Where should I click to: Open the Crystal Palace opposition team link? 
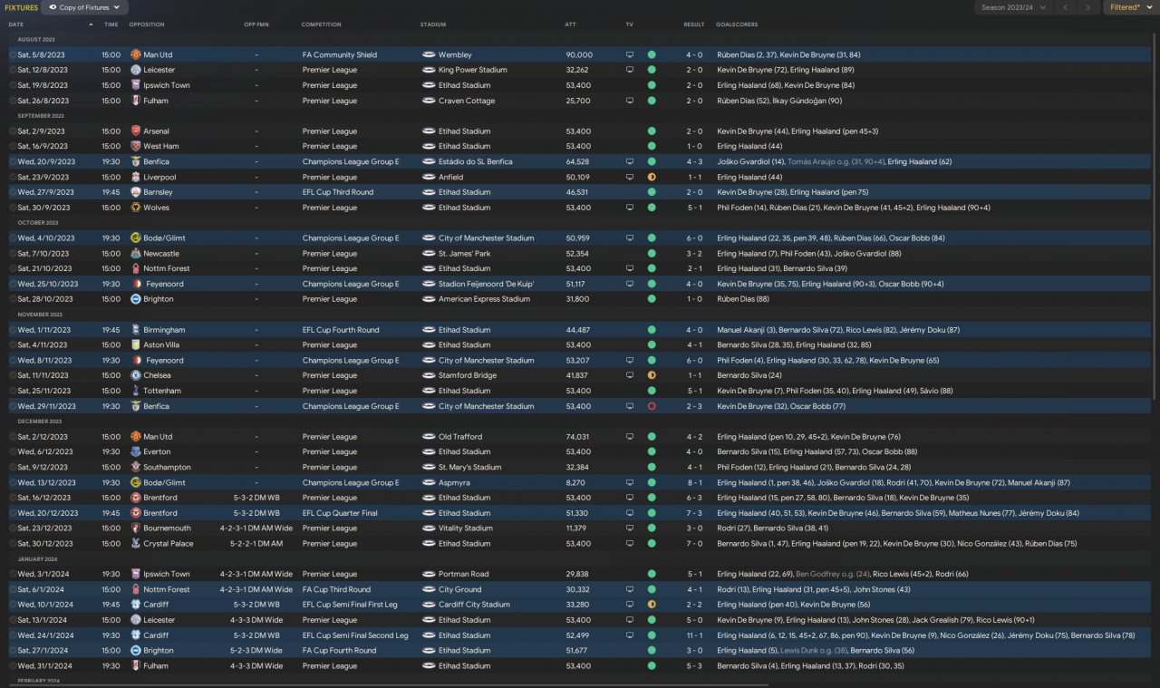click(x=167, y=544)
